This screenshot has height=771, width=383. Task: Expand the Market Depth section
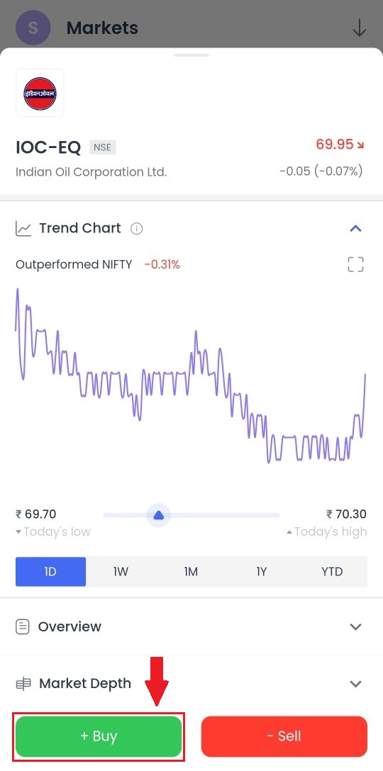tap(355, 683)
